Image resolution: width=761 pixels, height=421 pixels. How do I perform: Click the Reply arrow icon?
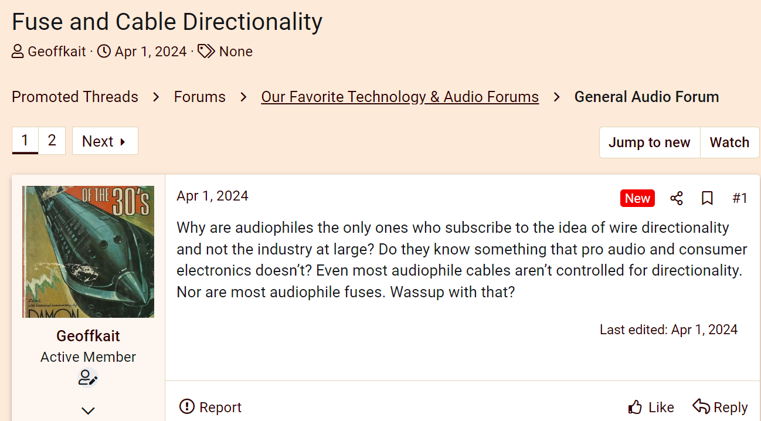pyautogui.click(x=701, y=406)
